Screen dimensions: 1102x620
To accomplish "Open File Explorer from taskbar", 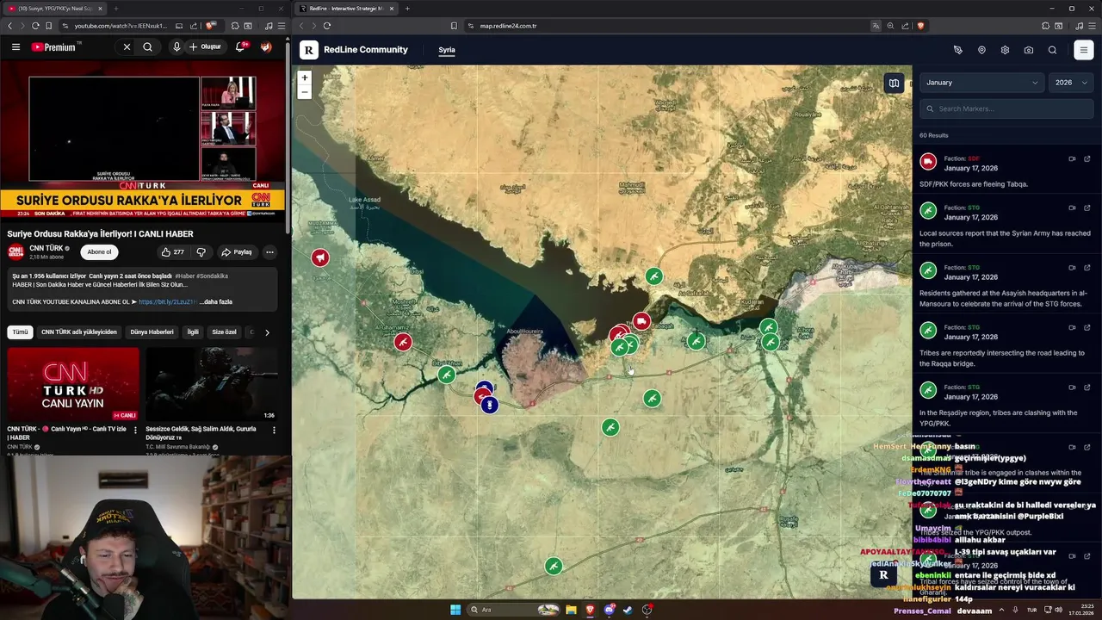I will [x=570, y=610].
